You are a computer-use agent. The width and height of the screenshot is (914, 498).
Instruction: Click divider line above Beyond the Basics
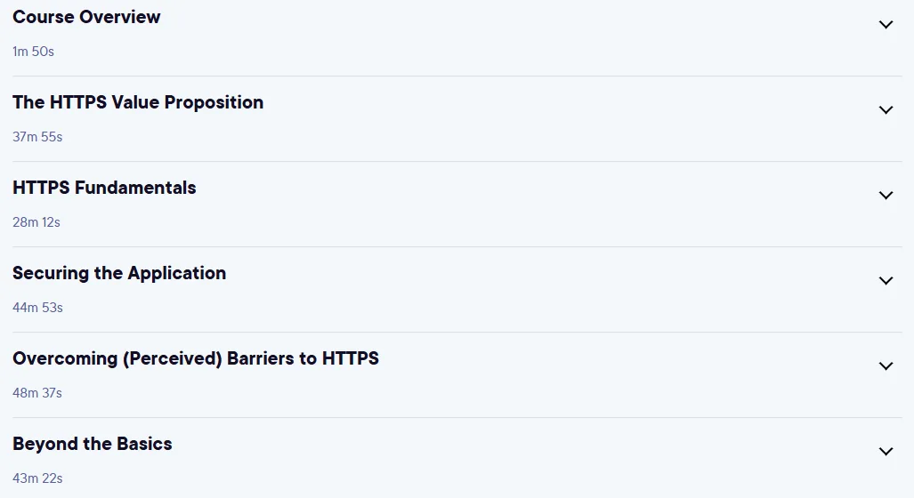(x=457, y=417)
